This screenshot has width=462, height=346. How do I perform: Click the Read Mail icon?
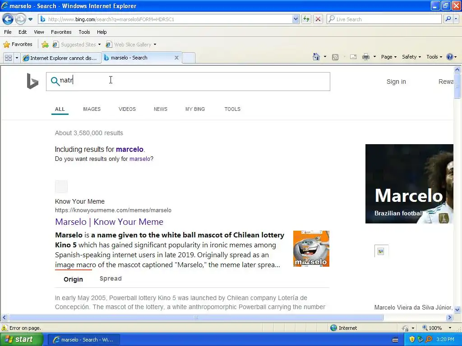[353, 57]
